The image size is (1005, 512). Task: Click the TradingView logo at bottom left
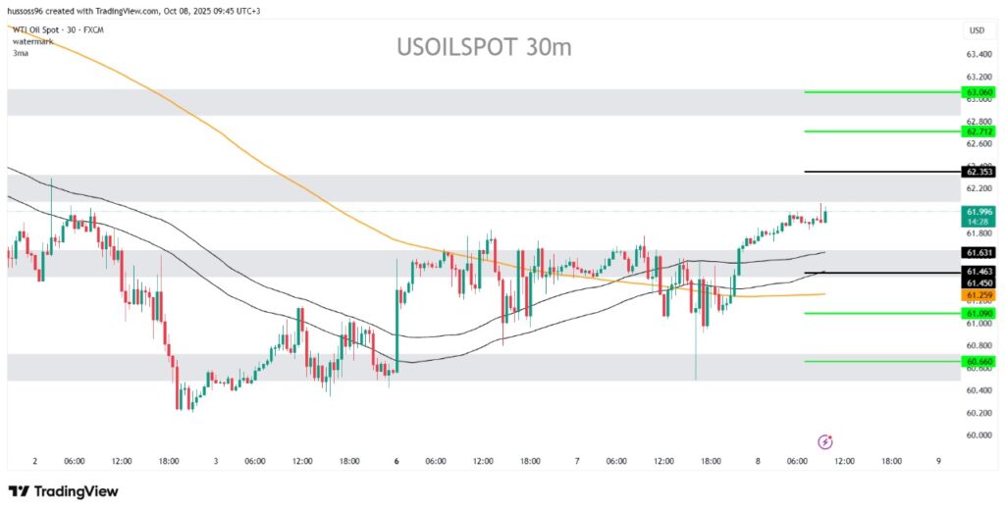tap(63, 491)
